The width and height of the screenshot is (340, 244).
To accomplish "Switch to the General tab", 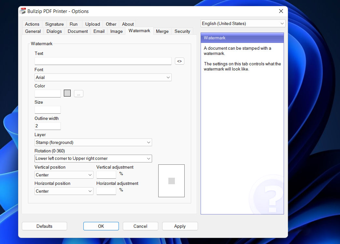I will coord(33,31).
